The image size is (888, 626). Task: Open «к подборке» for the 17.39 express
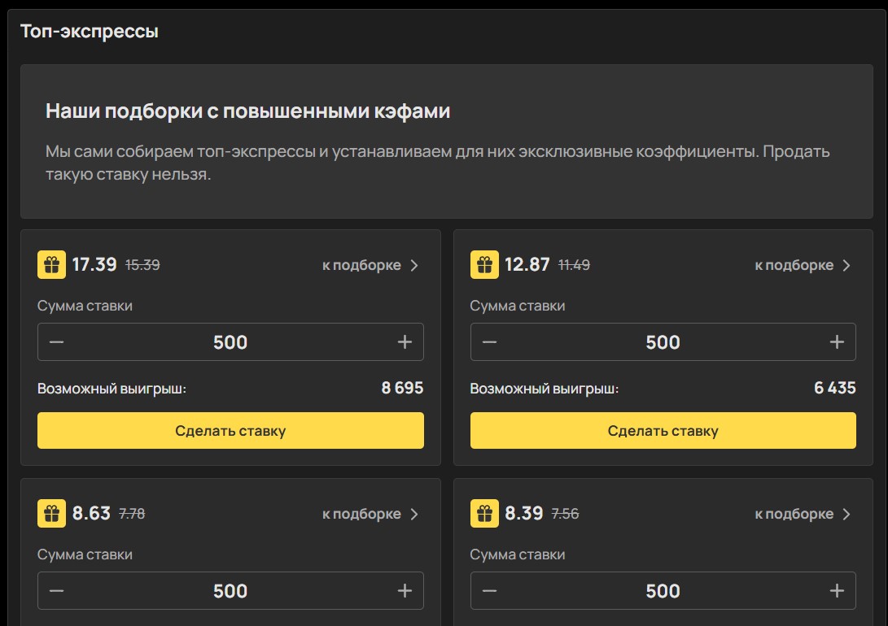coord(370,265)
